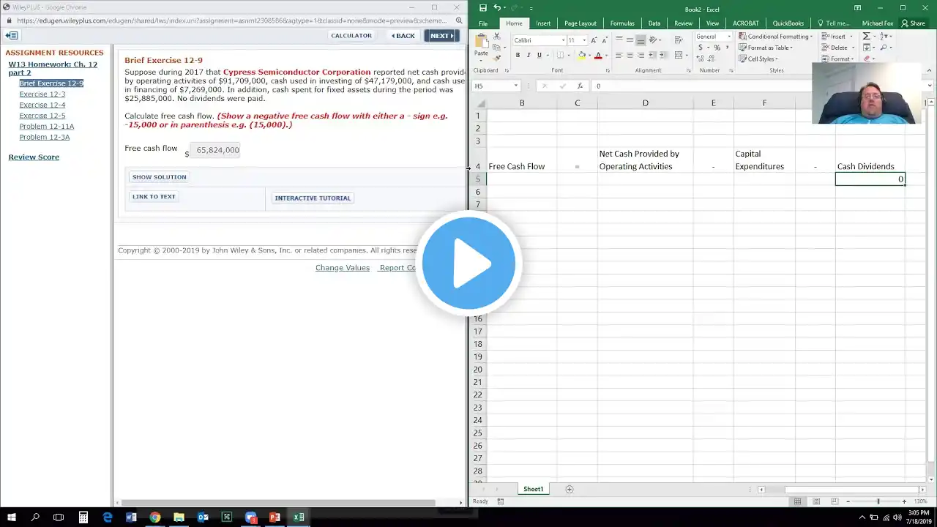Switch to the Page Layout ribbon tab
Viewport: 937px width, 527px height.
[580, 23]
